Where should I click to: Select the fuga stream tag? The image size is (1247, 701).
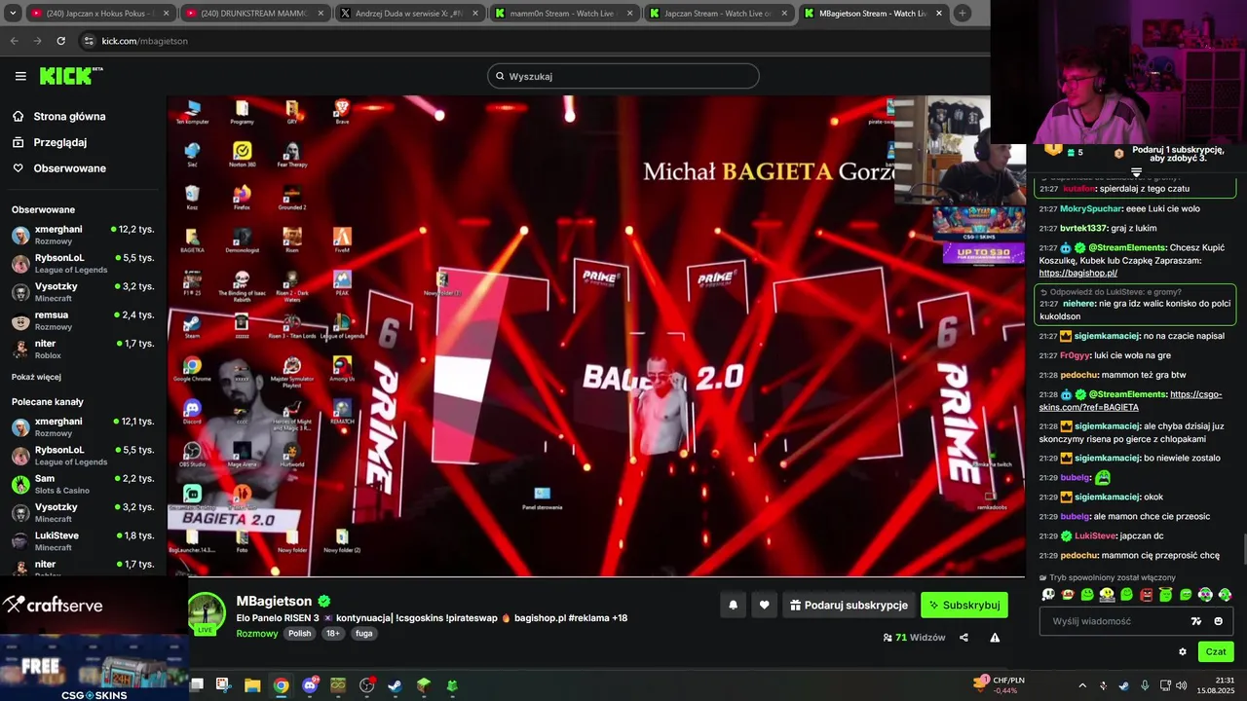(364, 633)
